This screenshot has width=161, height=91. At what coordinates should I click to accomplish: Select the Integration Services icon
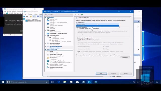tap(48, 55)
